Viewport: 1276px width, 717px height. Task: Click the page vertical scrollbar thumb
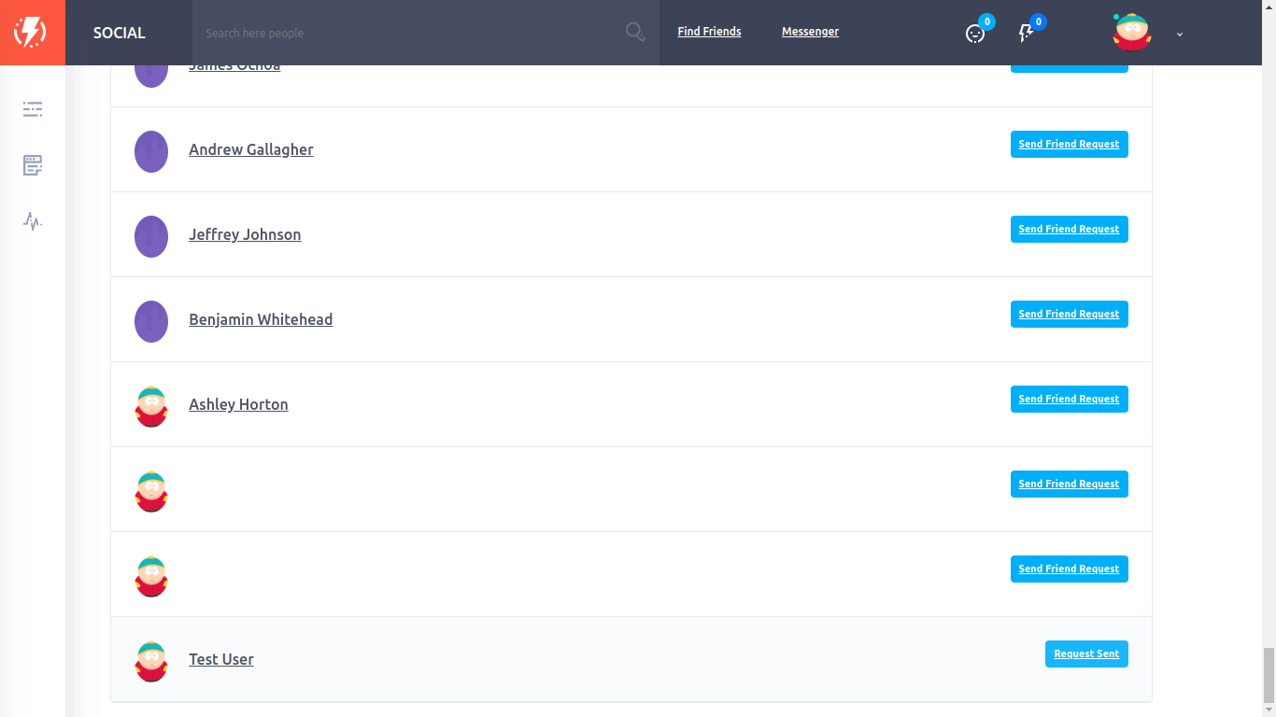pos(1269,676)
